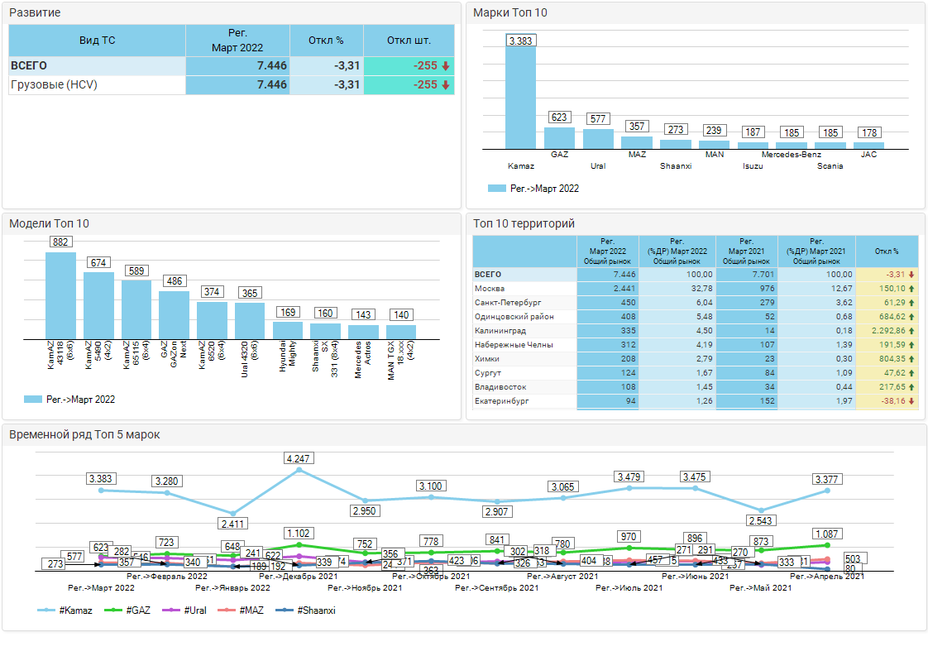The width and height of the screenshot is (928, 656).
Task: Select the Откл % header in the territories table
Action: pos(887,251)
